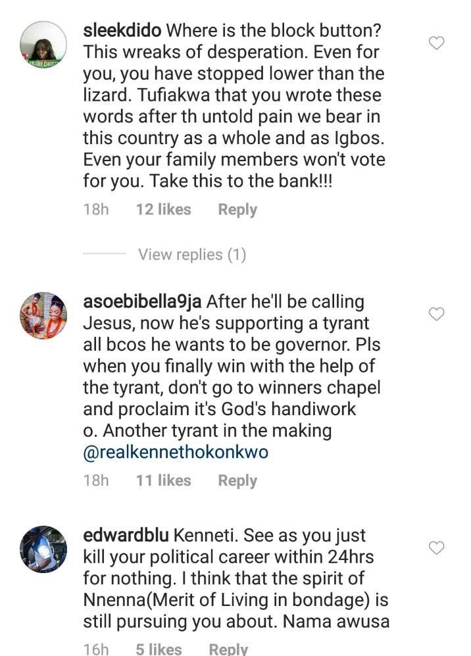Open asoebibella9ja's profile avatar
Image resolution: width=471 pixels, height=656 pixels.
(43, 315)
